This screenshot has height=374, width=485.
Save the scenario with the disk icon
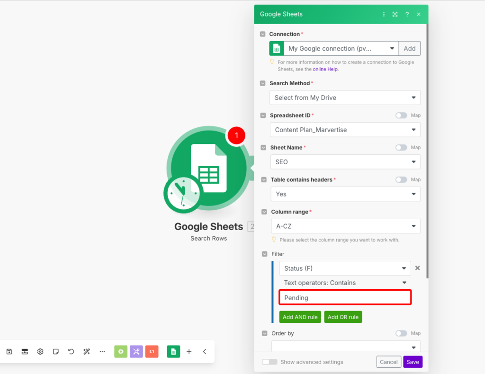9,351
